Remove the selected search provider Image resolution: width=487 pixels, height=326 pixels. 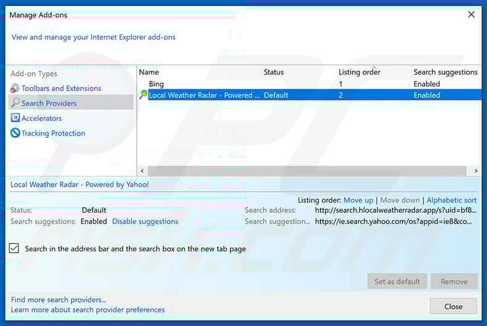[454, 281]
